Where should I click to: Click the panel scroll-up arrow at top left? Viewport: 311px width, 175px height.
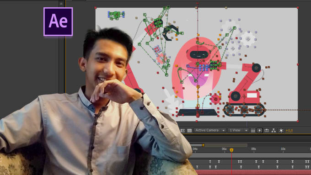(x=61, y=4)
